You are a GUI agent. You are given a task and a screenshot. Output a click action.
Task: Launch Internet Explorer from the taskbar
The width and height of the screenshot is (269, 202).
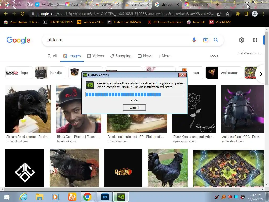pos(23,197)
